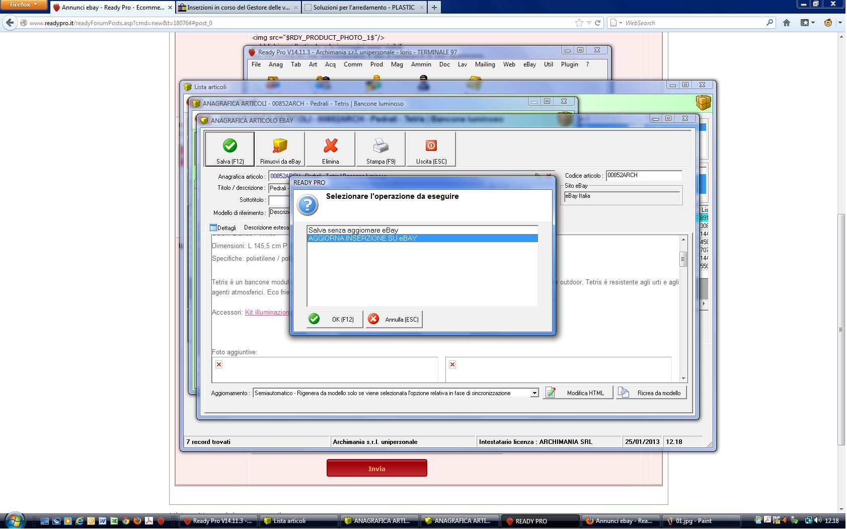The width and height of the screenshot is (847, 529).
Task: Select 'Salva senza aggiornare eBay' option
Action: coord(422,230)
